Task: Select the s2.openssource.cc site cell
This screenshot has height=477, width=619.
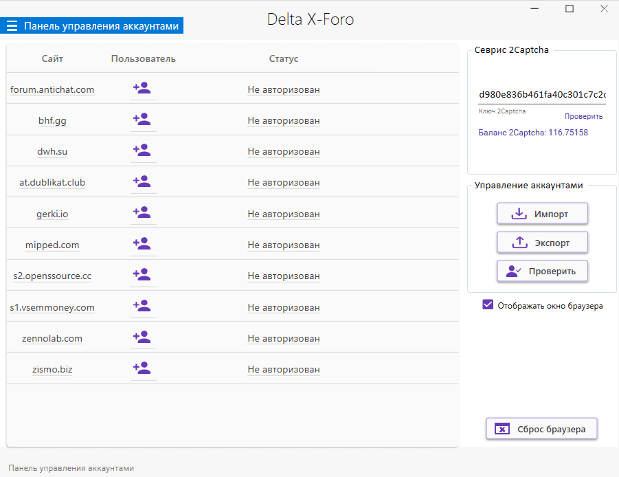Action: [52, 276]
